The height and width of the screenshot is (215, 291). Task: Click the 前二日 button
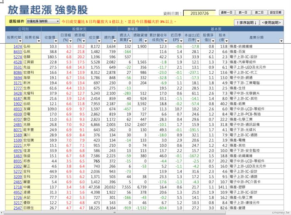(x=259, y=12)
